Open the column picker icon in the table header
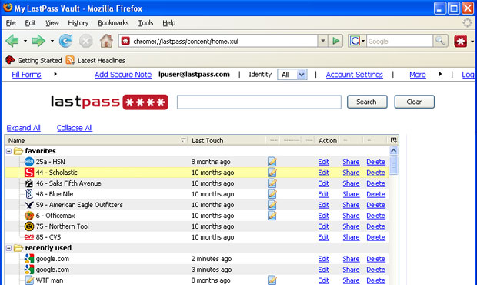Viewport: 477px width, 285px height. coord(393,140)
